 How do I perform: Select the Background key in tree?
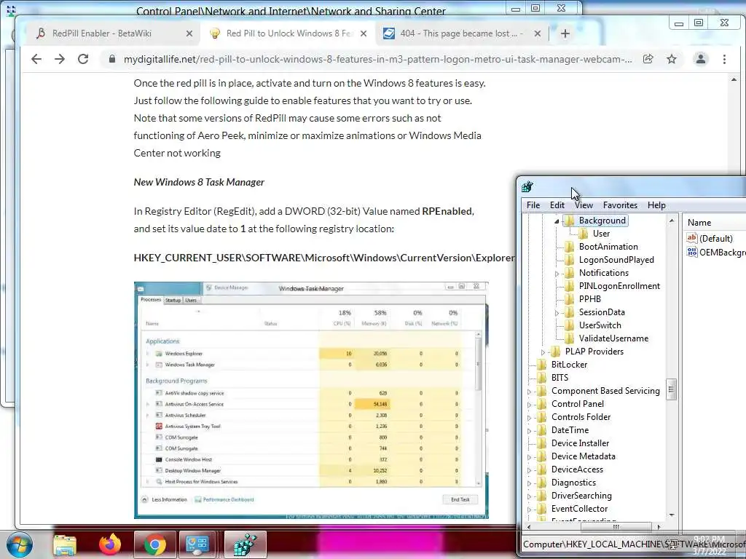[602, 221]
